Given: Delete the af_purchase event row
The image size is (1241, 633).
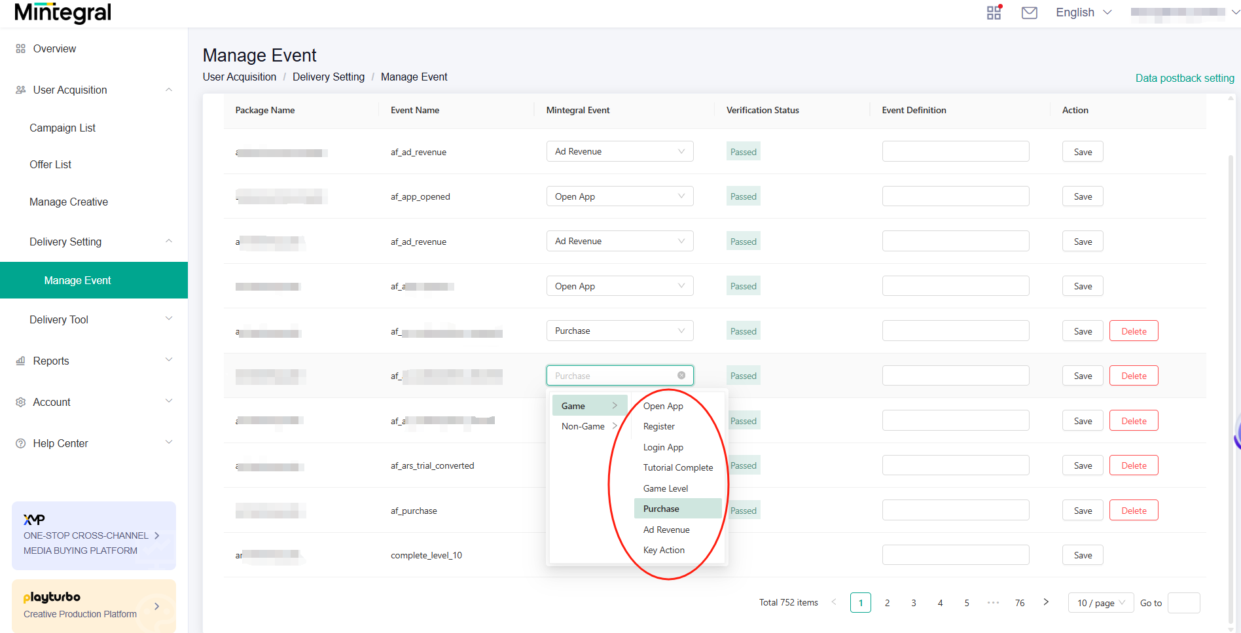Looking at the screenshot, I should point(1133,511).
